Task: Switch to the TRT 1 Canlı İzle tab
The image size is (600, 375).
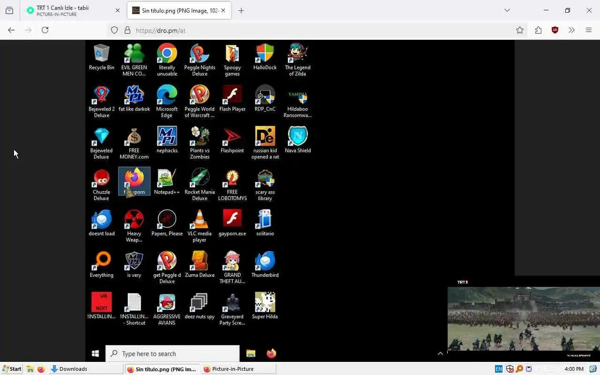Action: (x=74, y=11)
